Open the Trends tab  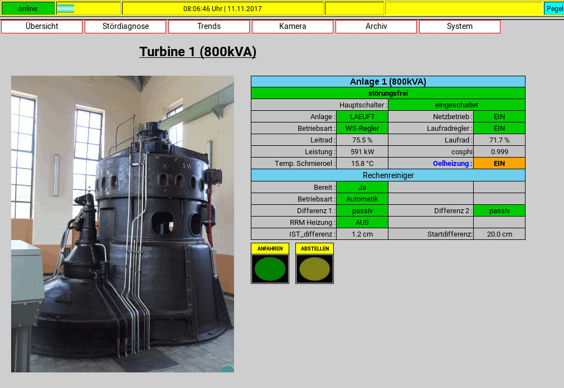pos(209,26)
